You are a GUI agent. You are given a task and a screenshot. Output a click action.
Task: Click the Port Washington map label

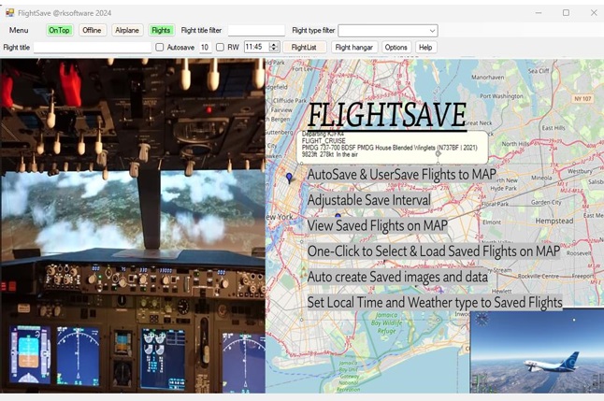coord(501,96)
